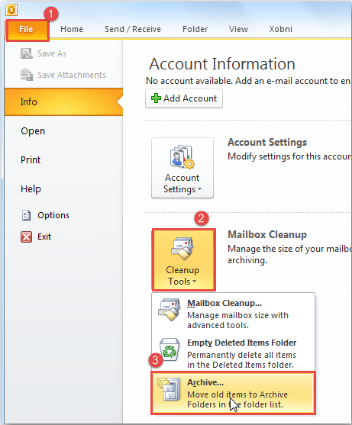Open the Help backstage section
This screenshot has height=425, width=352.
pos(31,189)
